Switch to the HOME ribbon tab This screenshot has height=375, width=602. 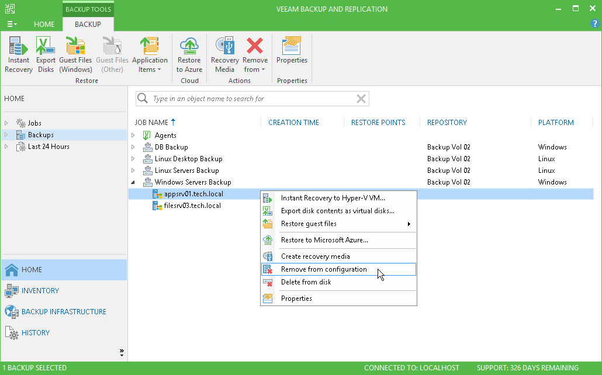44,24
